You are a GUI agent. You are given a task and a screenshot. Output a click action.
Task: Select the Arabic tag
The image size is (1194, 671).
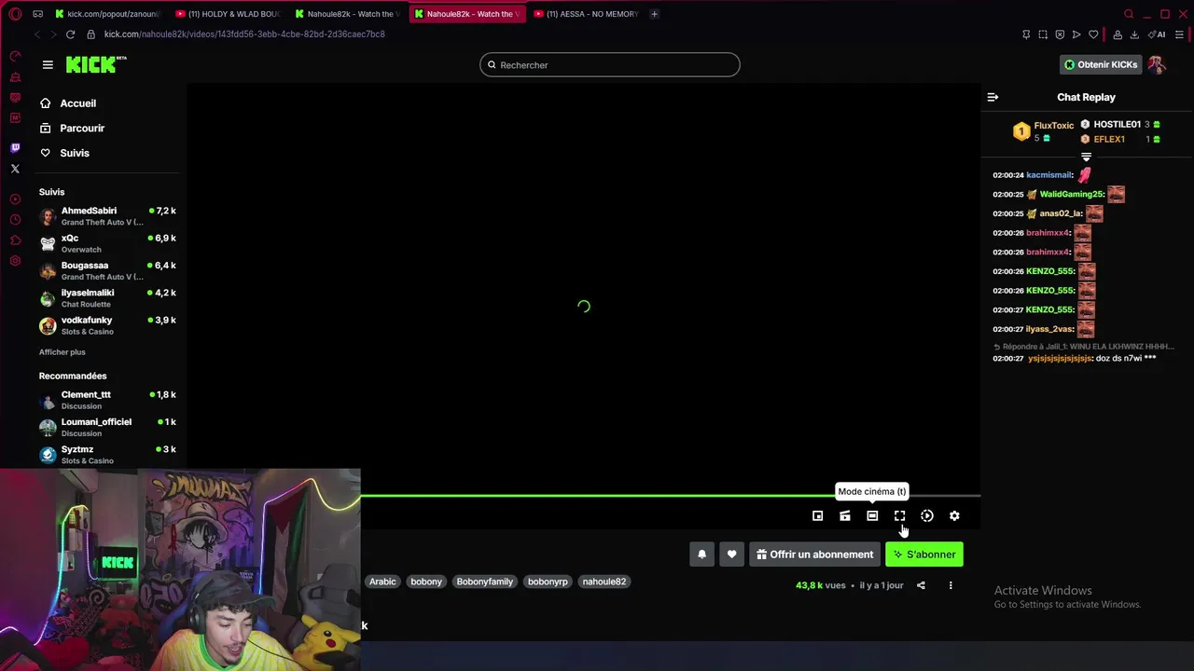coord(382,582)
